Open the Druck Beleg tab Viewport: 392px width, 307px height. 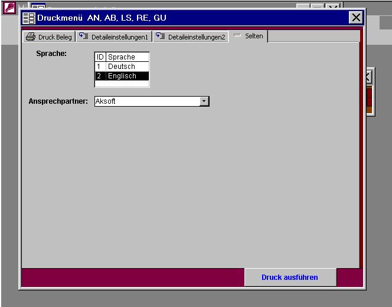click(54, 37)
